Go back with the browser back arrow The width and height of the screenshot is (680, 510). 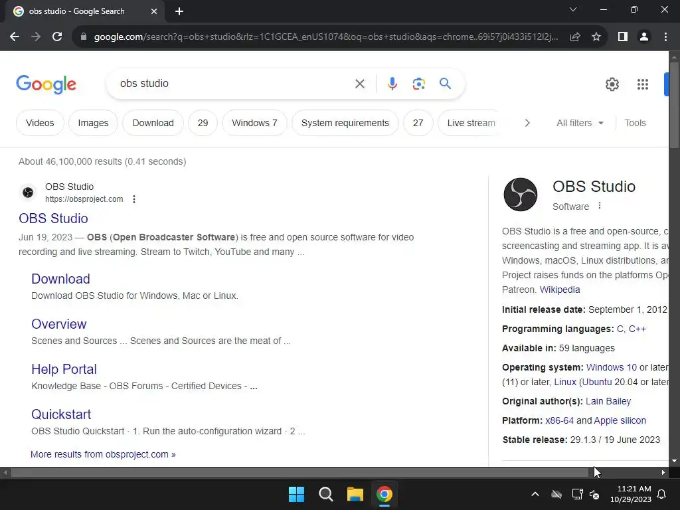click(15, 37)
